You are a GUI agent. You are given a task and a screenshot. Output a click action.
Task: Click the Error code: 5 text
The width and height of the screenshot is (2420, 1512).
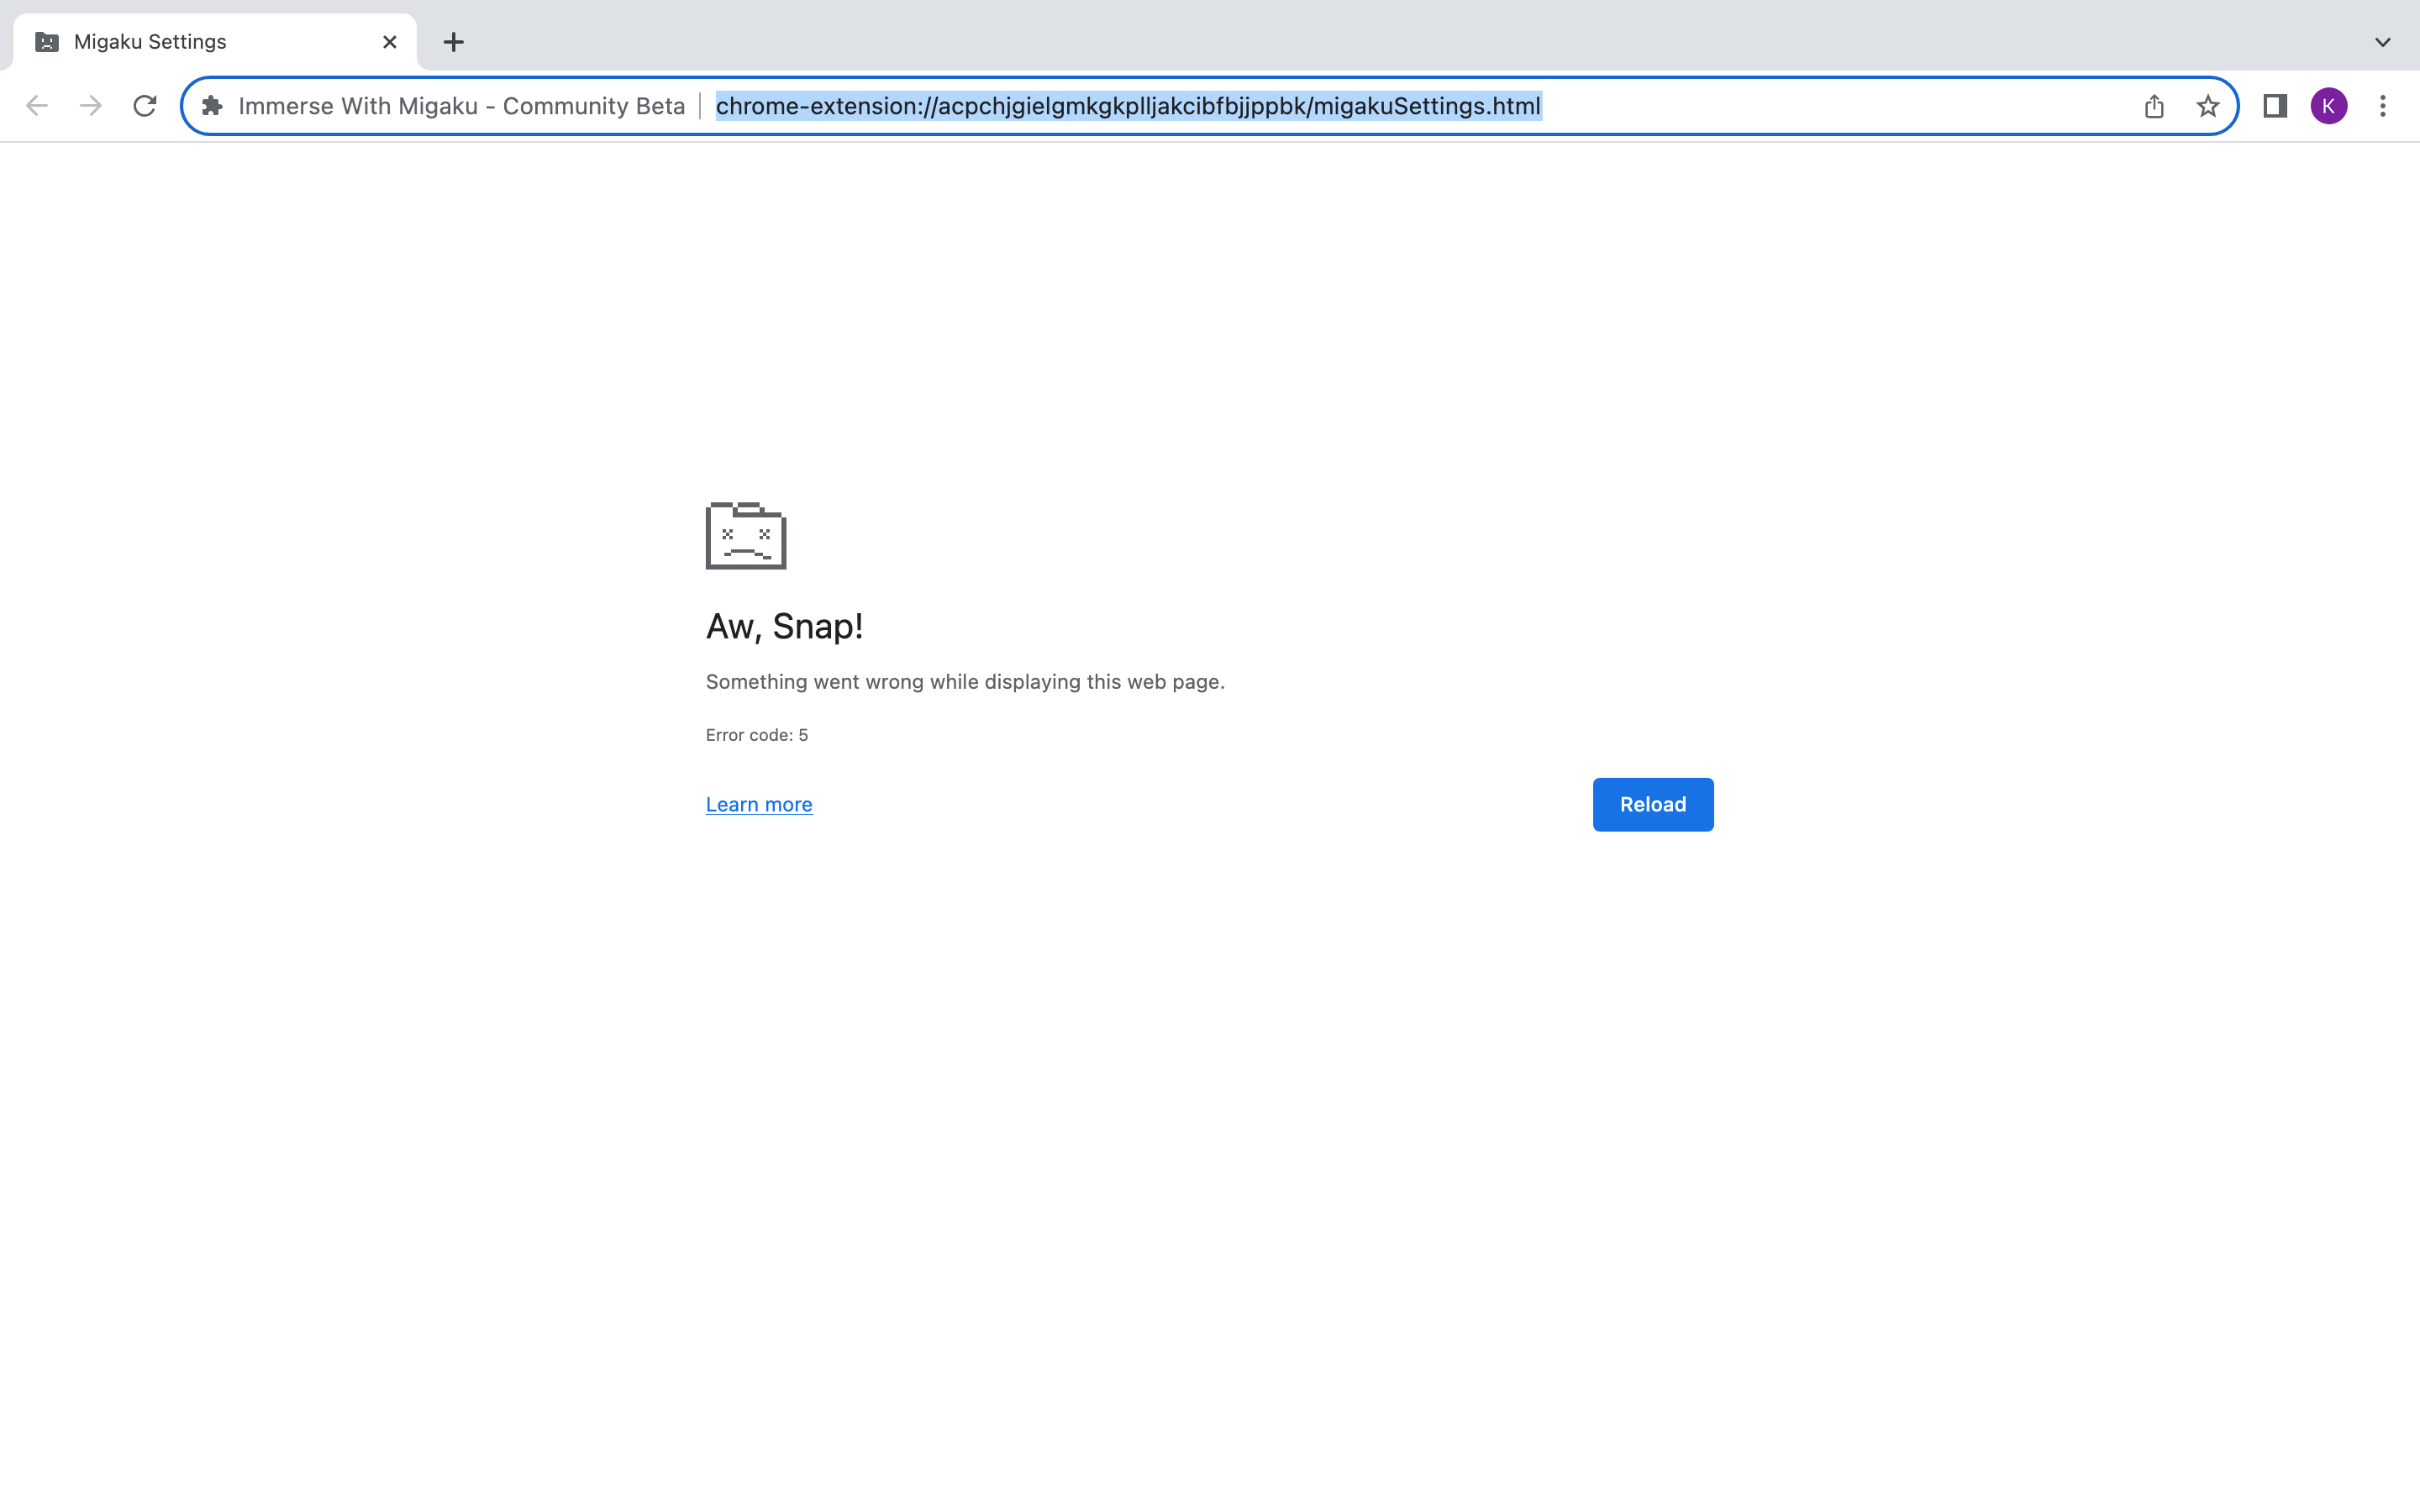click(757, 735)
